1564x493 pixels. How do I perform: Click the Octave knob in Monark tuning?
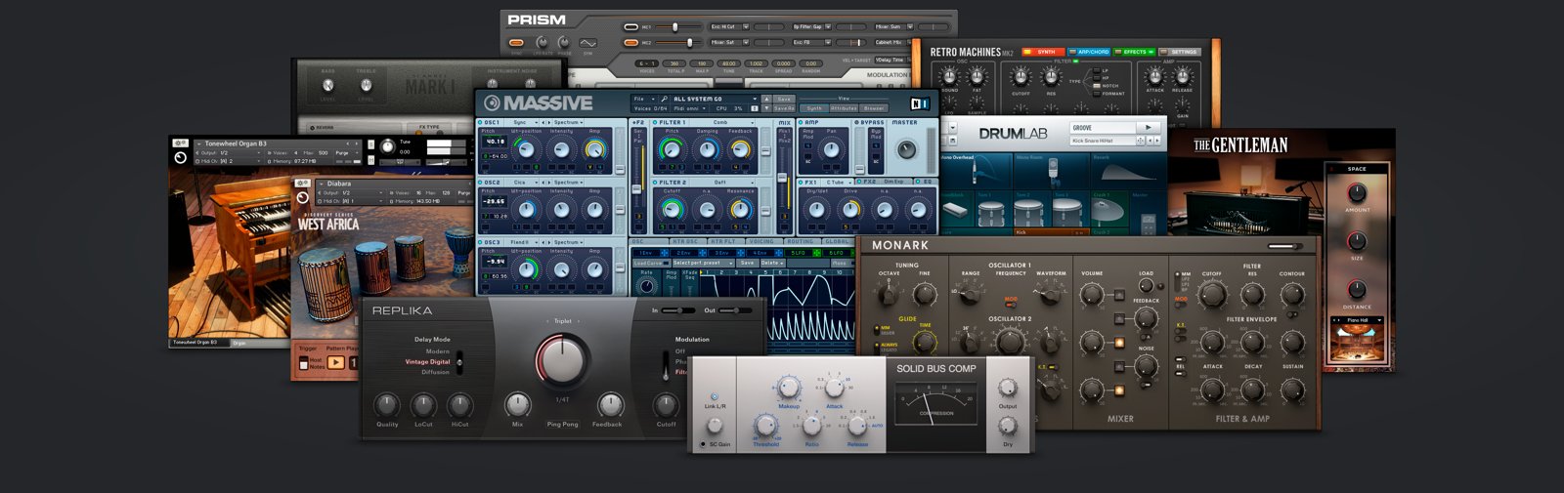click(889, 294)
